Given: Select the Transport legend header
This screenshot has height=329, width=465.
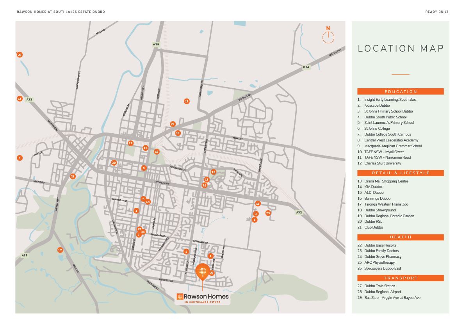Looking at the screenshot, I should 400,278.
